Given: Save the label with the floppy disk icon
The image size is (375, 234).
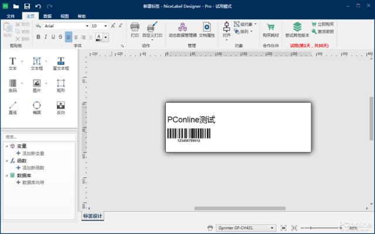Looking at the screenshot, I should [x=27, y=6].
